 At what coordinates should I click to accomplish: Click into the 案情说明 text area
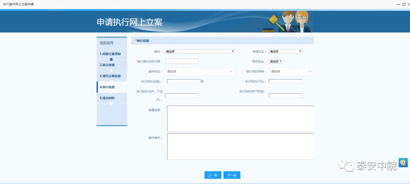click(240, 119)
